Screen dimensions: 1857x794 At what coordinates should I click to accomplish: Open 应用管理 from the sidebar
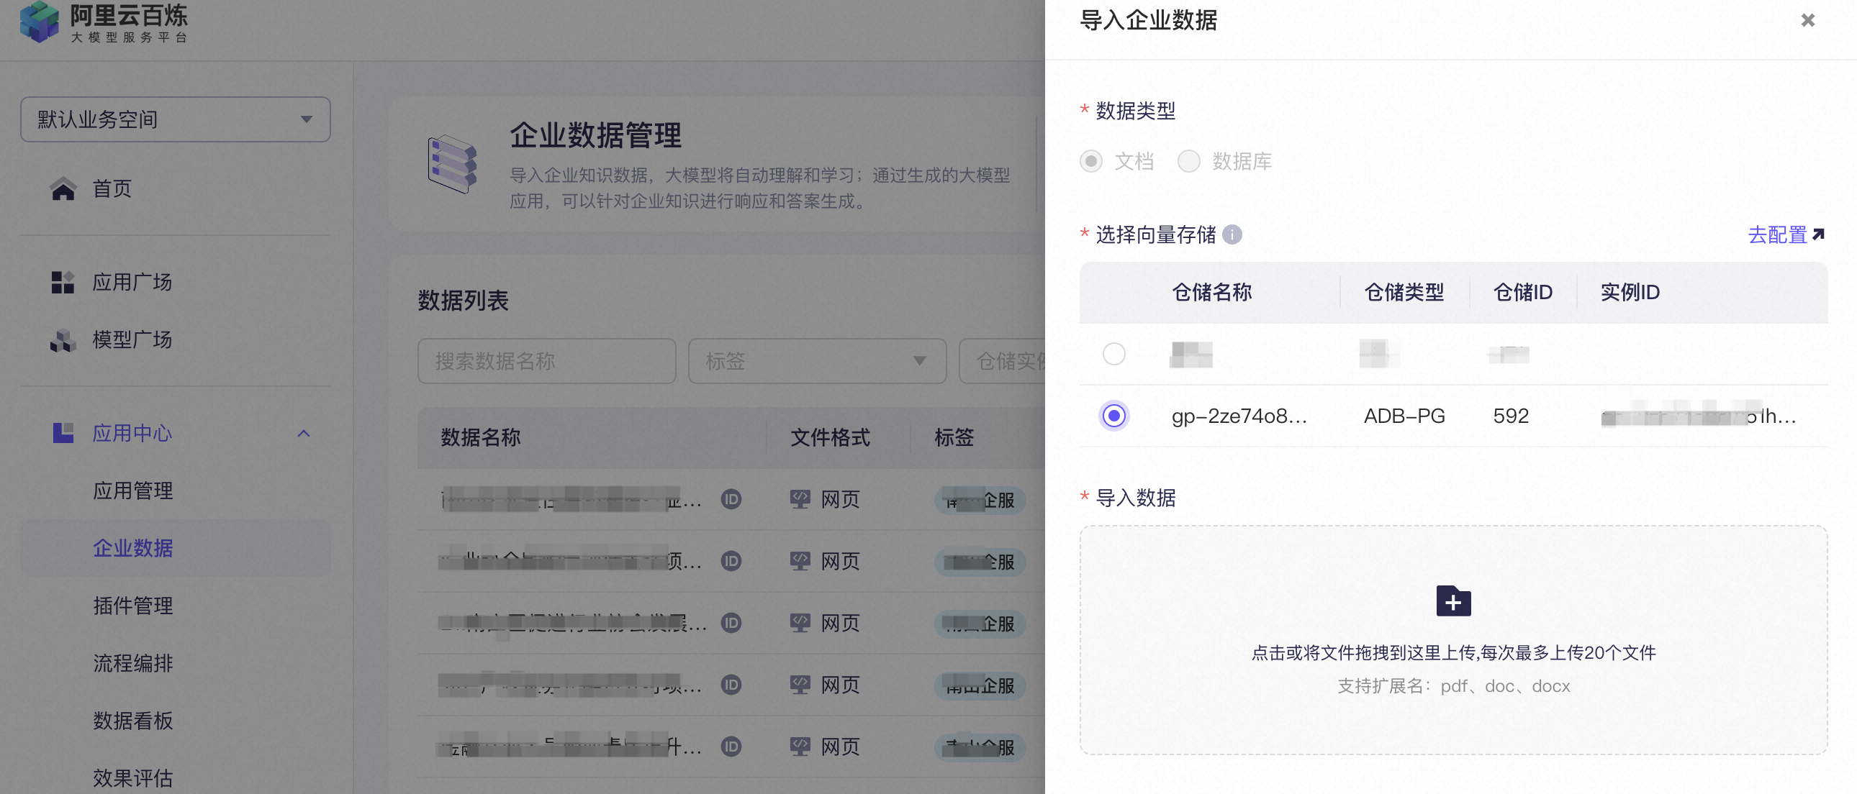click(x=132, y=490)
